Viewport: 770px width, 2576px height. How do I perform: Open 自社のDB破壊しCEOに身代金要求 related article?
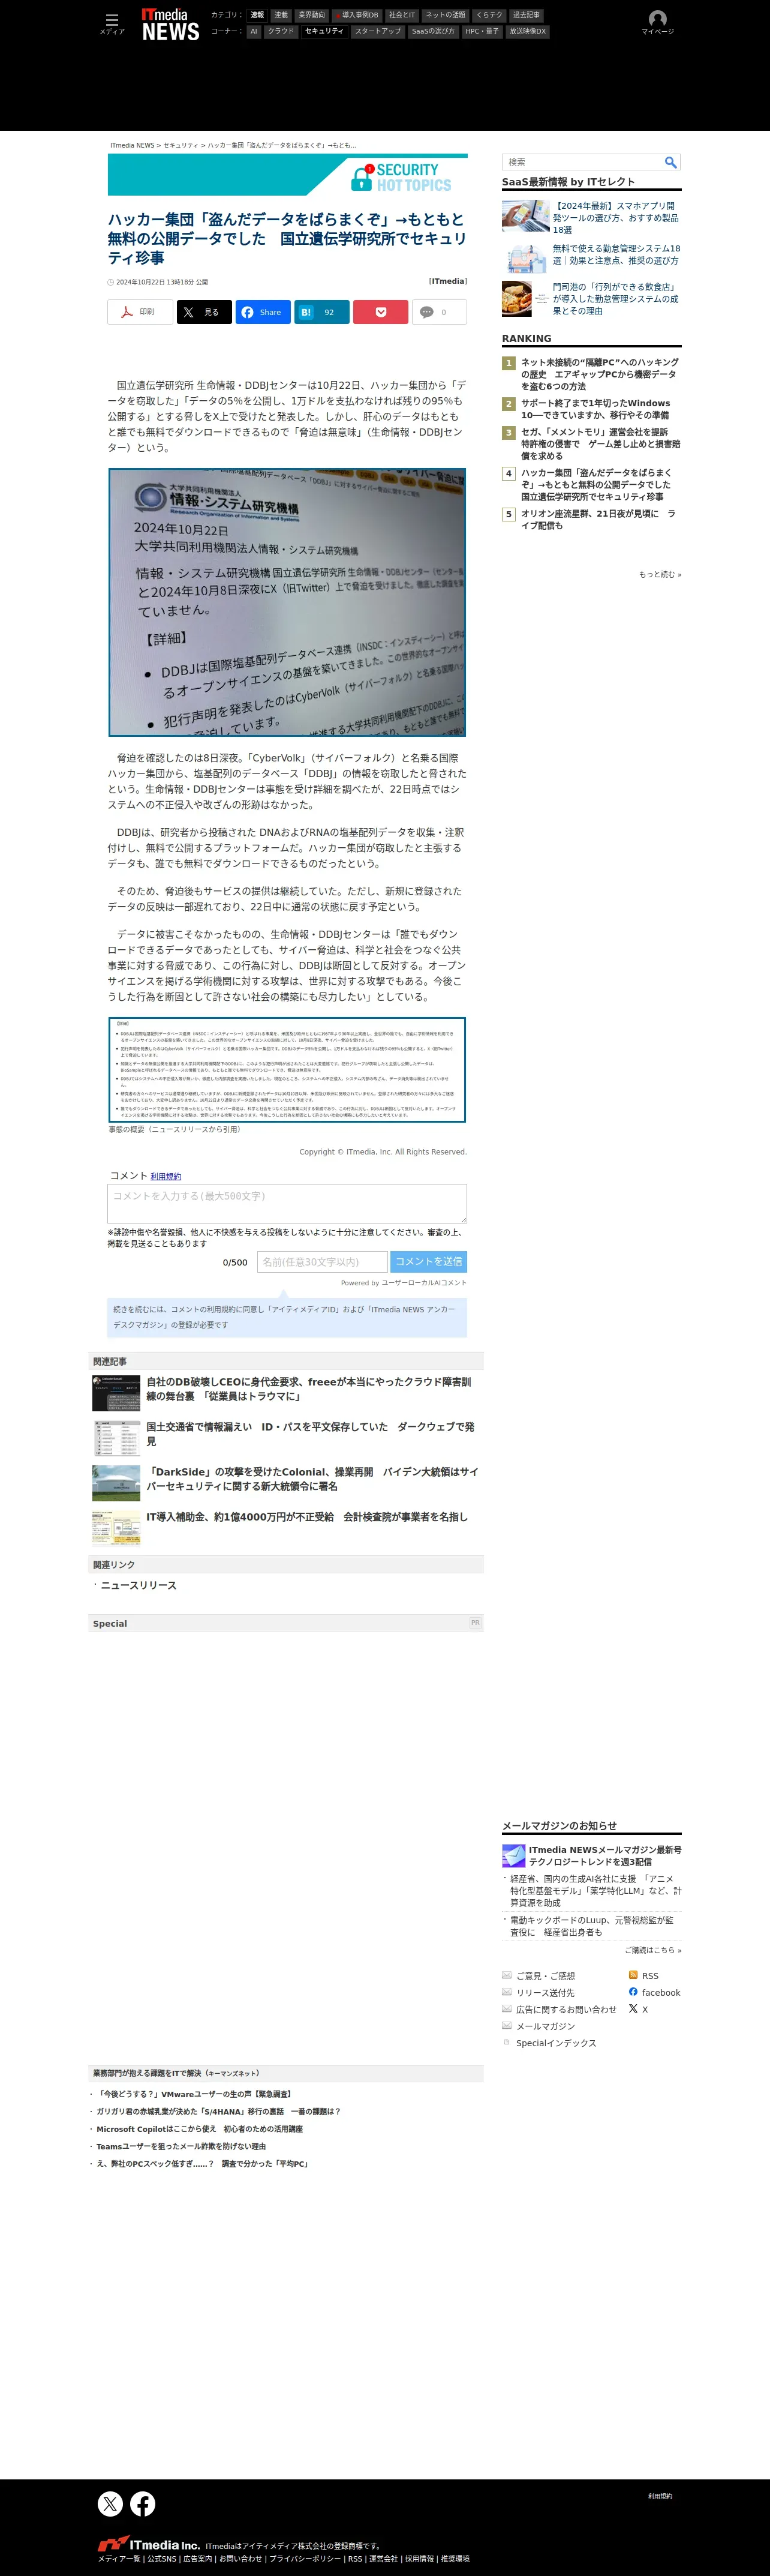(309, 1389)
